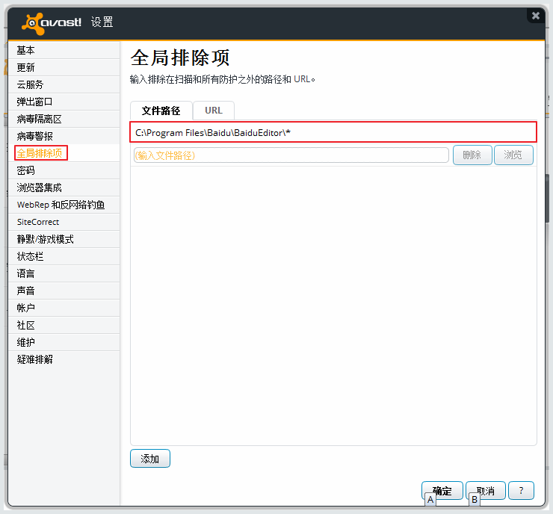
Task: Close the avast settings dialog
Action: coord(536,16)
